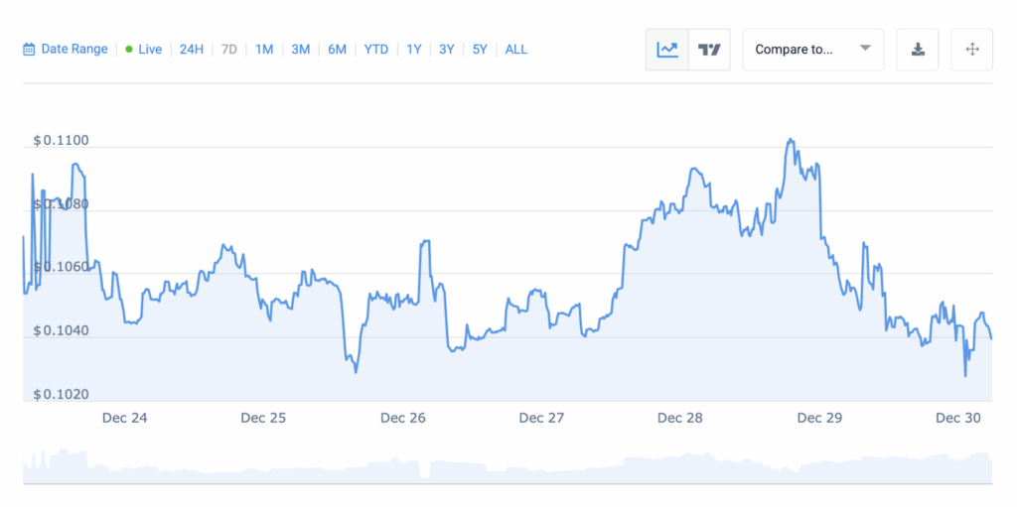
Task: Download the chart data
Action: pos(918,49)
